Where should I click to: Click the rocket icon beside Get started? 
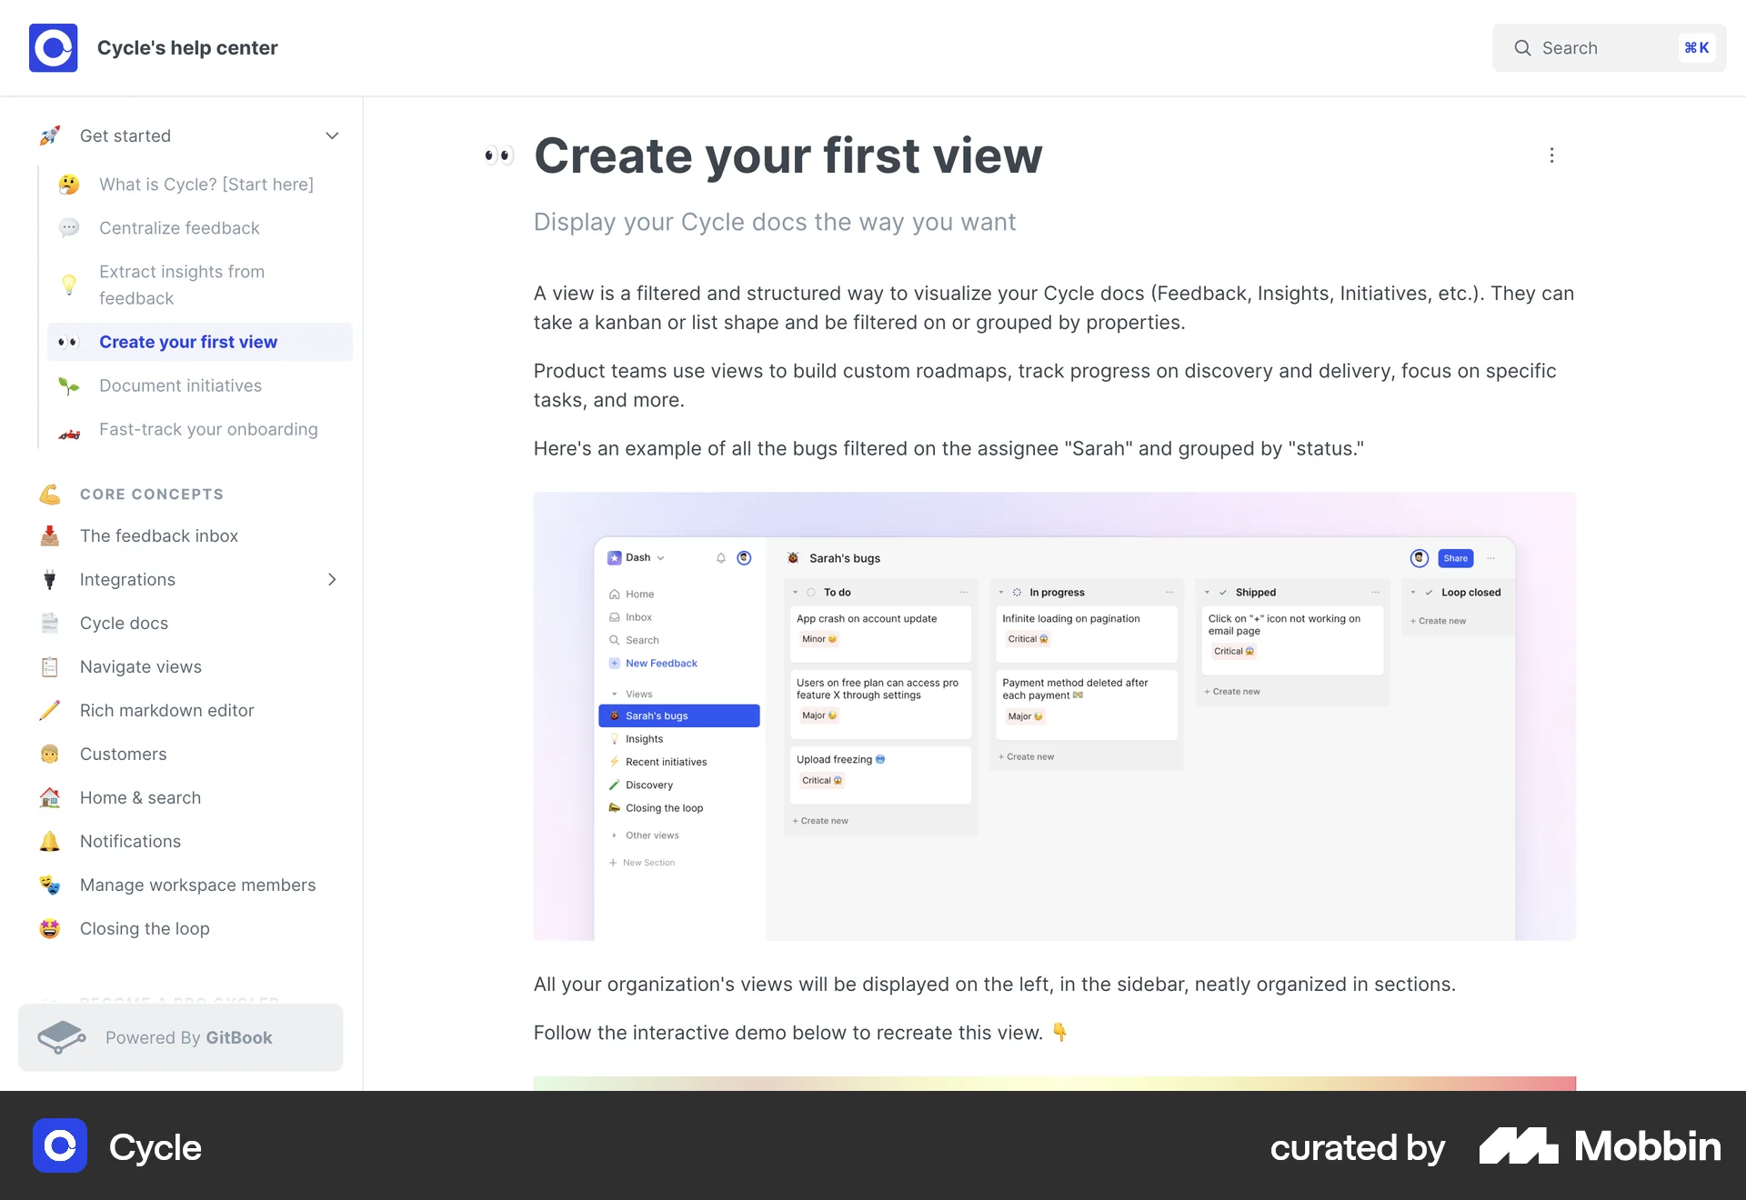(50, 136)
